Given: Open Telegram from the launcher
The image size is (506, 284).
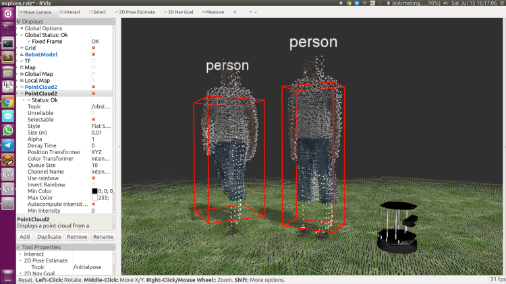Looking at the screenshot, I should 8,145.
